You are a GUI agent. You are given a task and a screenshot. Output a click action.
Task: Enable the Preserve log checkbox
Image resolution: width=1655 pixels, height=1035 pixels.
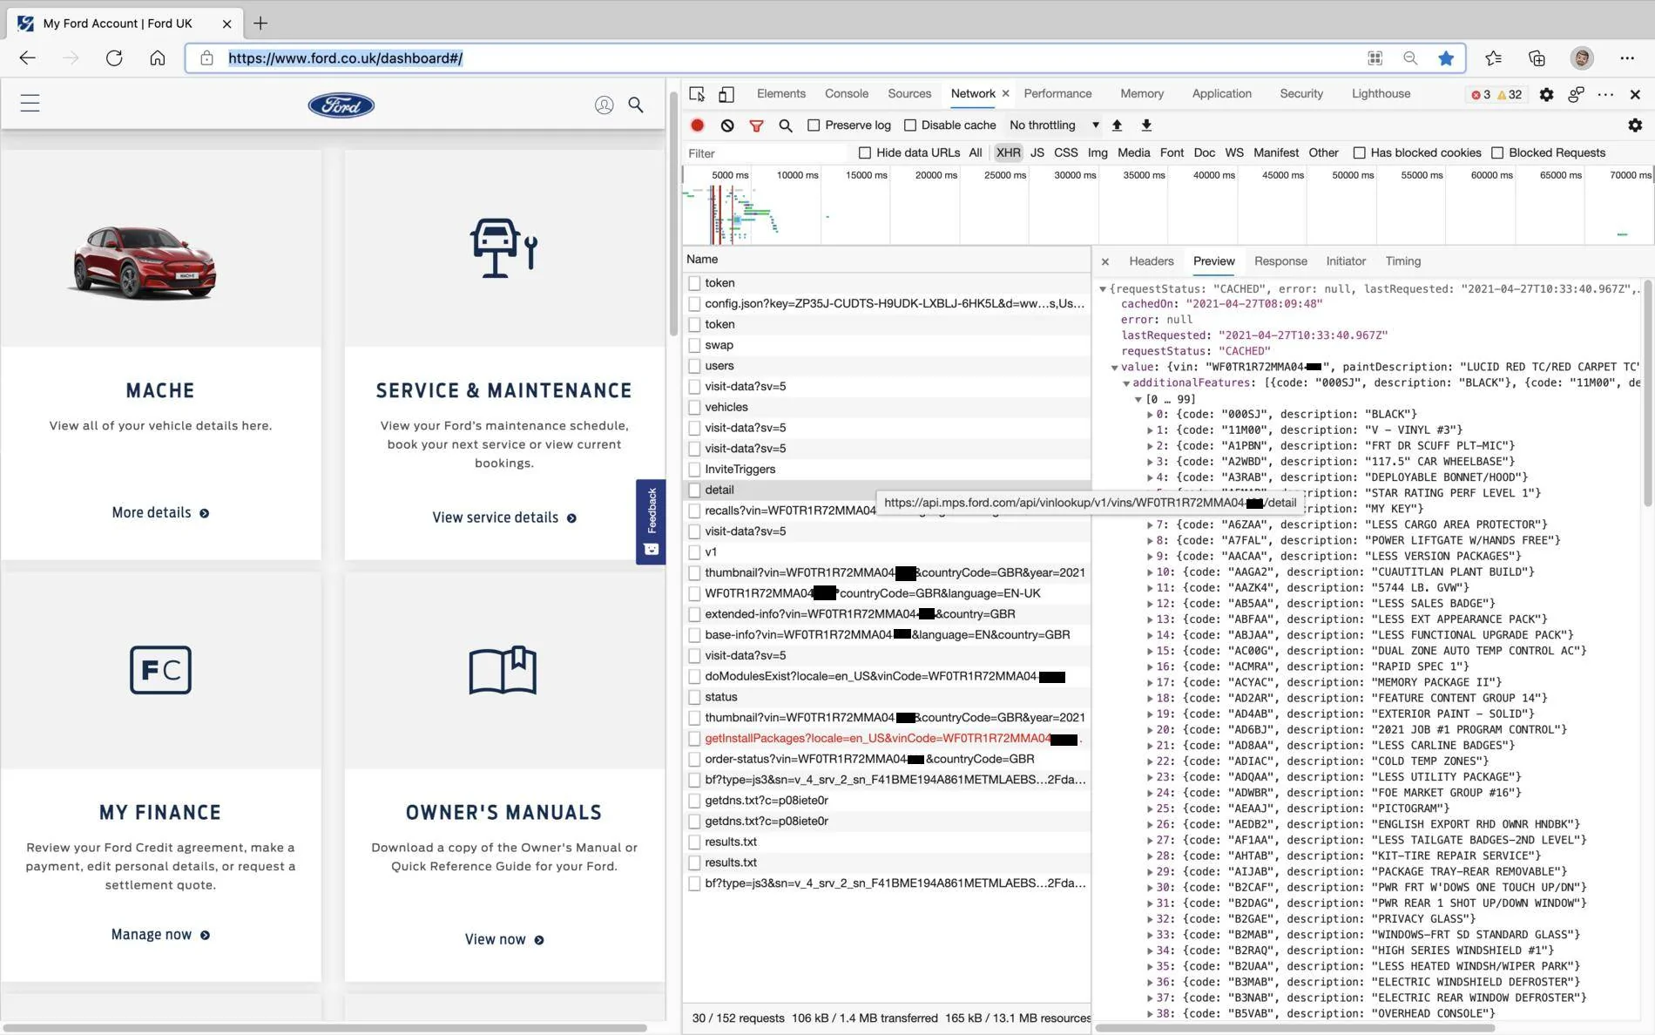pyautogui.click(x=814, y=125)
